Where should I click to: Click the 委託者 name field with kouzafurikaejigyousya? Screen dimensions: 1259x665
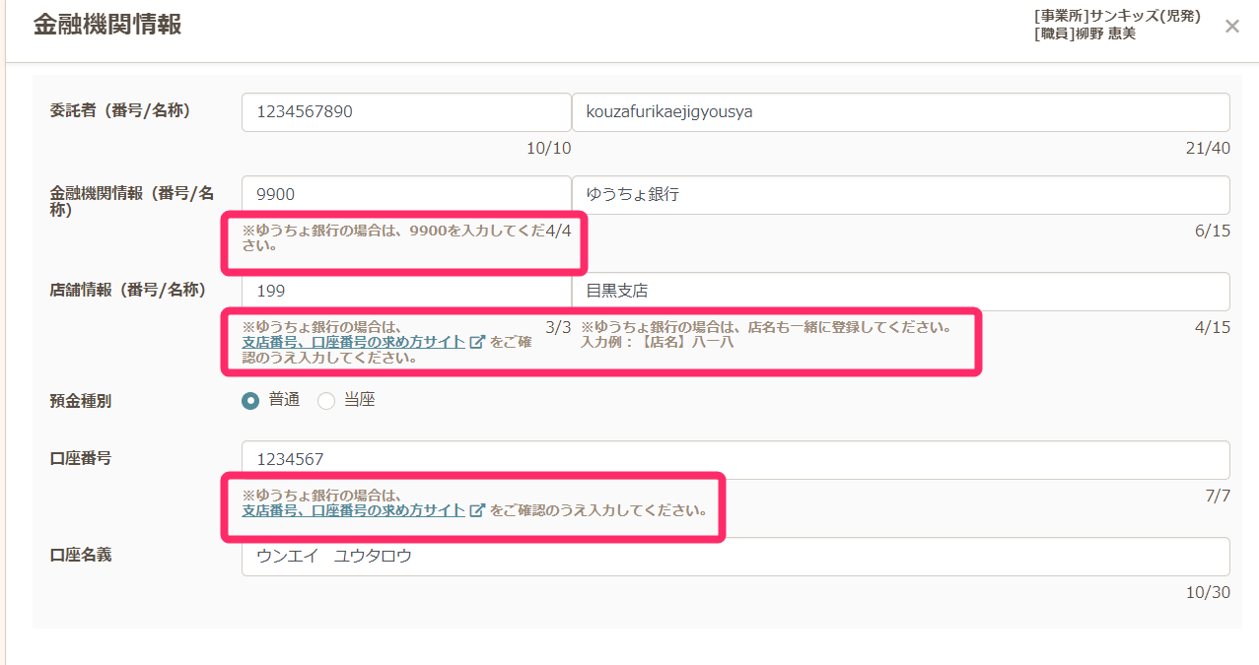click(900, 112)
